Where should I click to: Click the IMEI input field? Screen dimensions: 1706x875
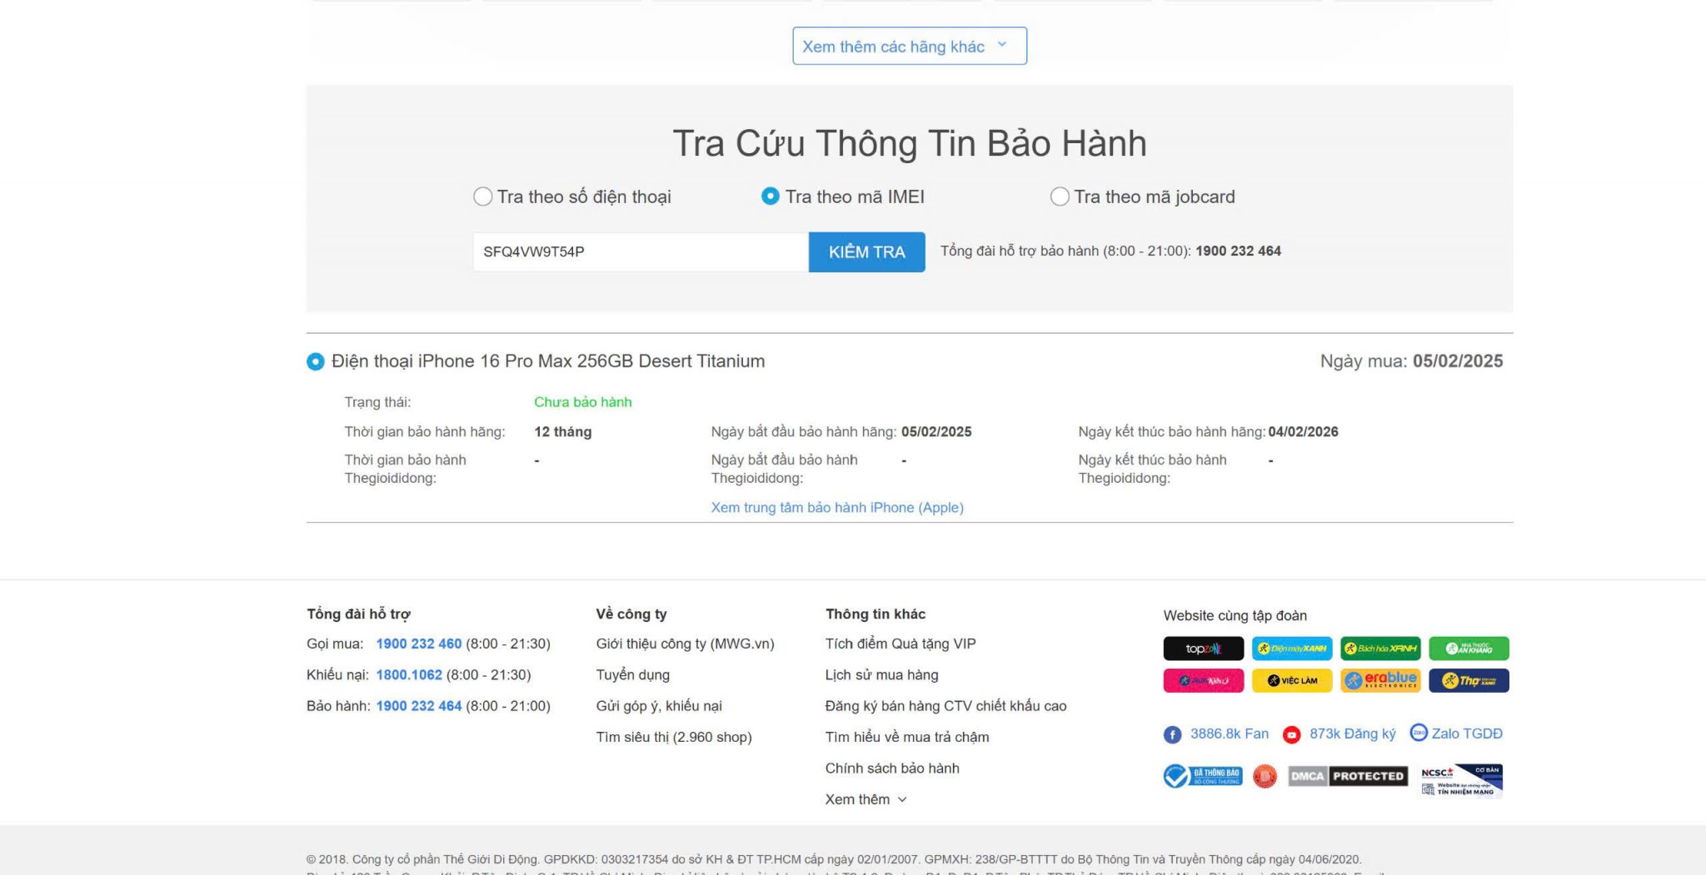tap(640, 252)
